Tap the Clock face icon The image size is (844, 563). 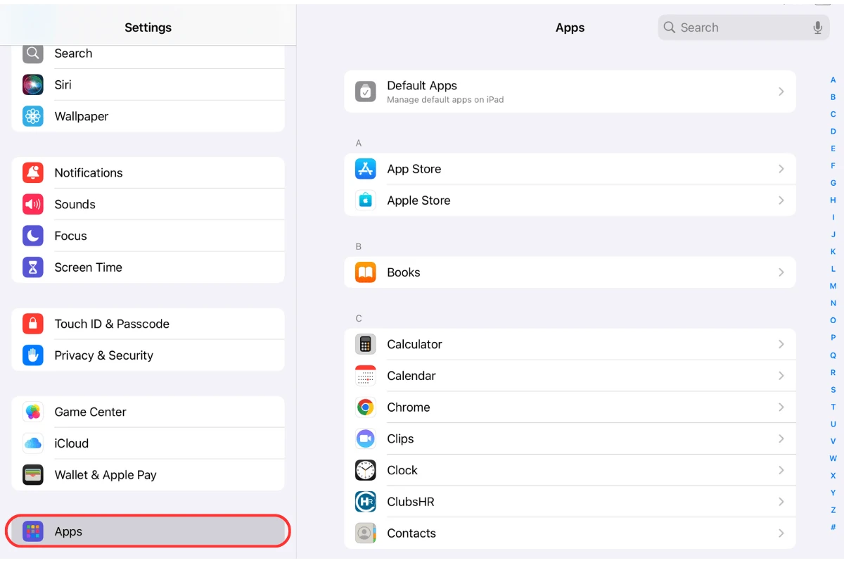[x=366, y=470]
